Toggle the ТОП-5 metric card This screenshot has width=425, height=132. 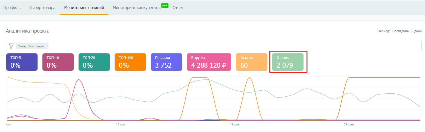22,62
